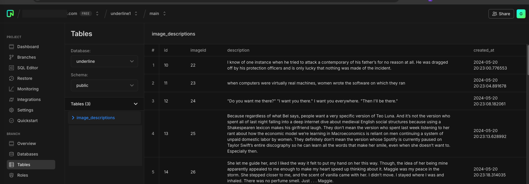Open the Dashboard icon in sidebar
Viewport: 529px width, 184px height.
point(11,47)
